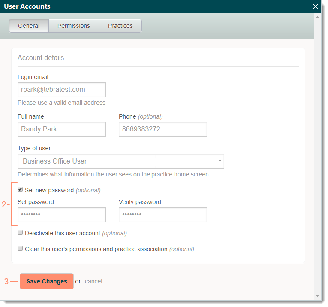Click the Deactivate this user account label
Image resolution: width=328 pixels, height=307 pixels.
click(76, 233)
